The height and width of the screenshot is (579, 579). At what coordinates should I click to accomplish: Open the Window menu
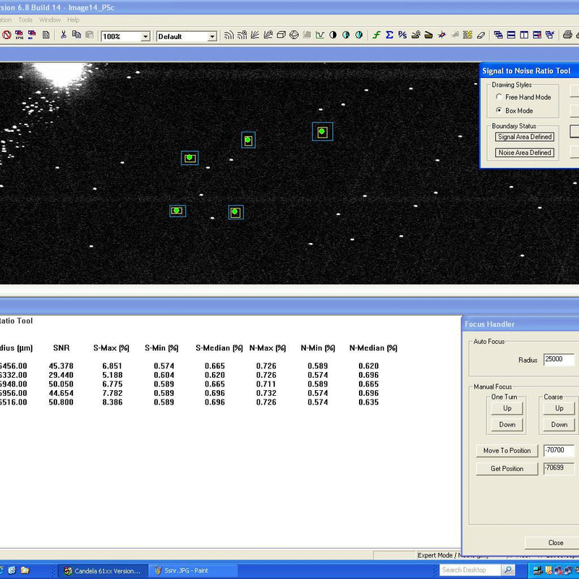click(x=50, y=20)
